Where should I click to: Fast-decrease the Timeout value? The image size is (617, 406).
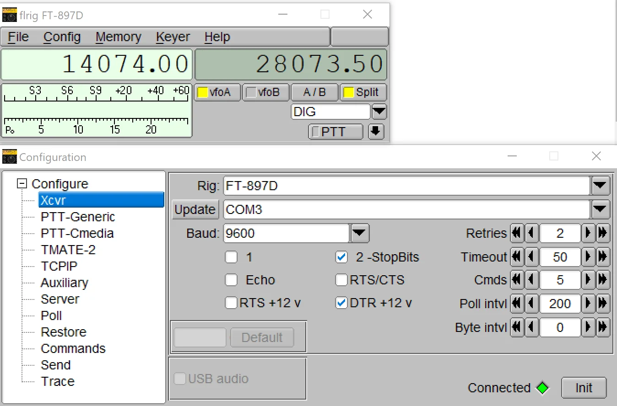point(517,257)
